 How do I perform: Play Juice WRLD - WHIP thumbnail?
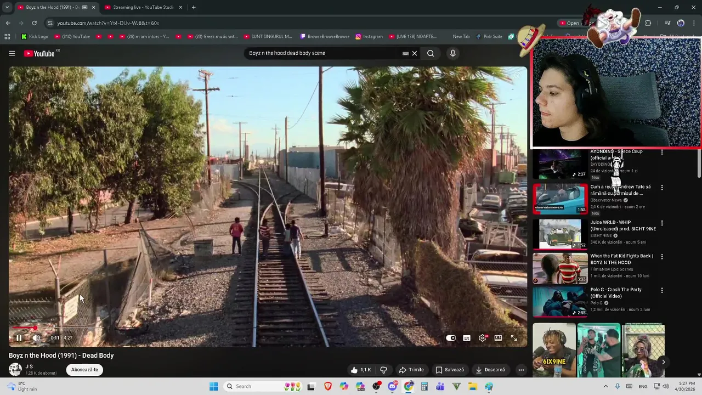pyautogui.click(x=560, y=234)
